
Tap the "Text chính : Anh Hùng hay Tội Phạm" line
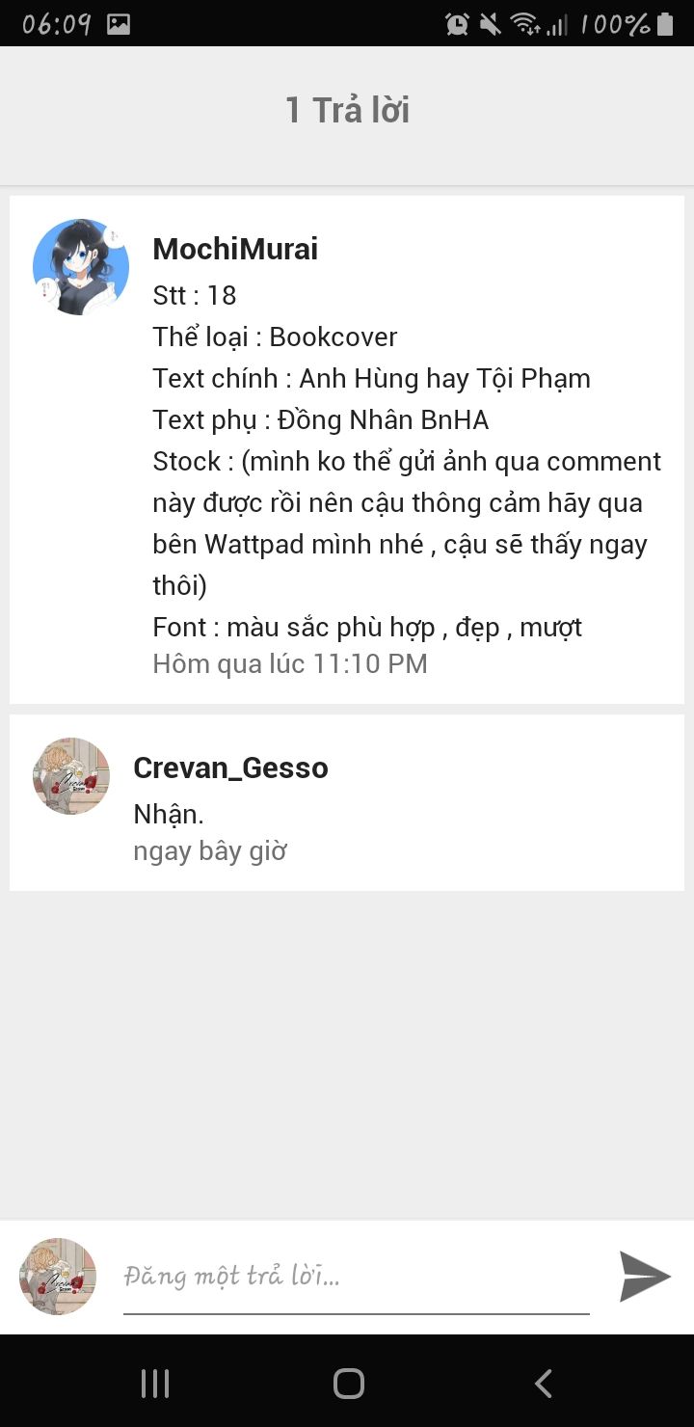coord(371,378)
